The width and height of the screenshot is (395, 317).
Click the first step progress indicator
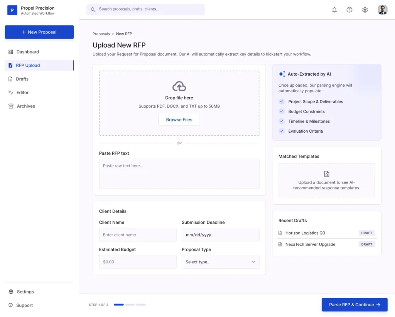(x=119, y=305)
